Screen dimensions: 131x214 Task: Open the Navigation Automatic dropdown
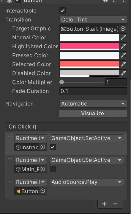coord(93,104)
